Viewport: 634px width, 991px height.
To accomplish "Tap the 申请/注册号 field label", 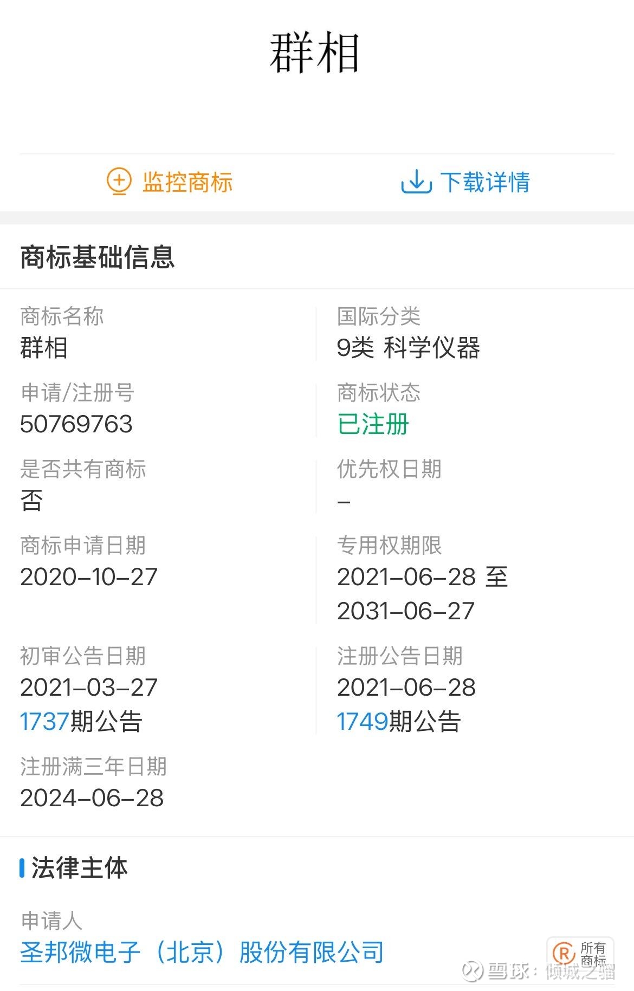I will [x=77, y=393].
